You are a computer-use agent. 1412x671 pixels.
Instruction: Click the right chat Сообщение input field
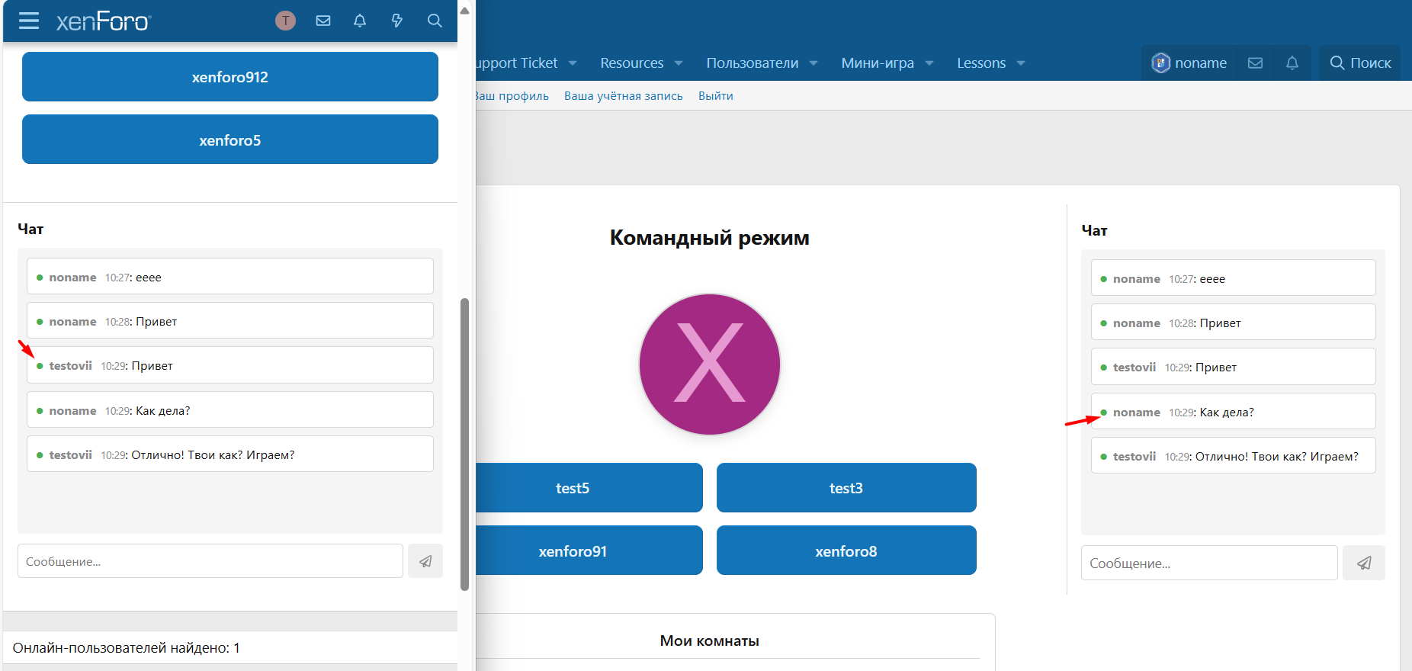1208,563
